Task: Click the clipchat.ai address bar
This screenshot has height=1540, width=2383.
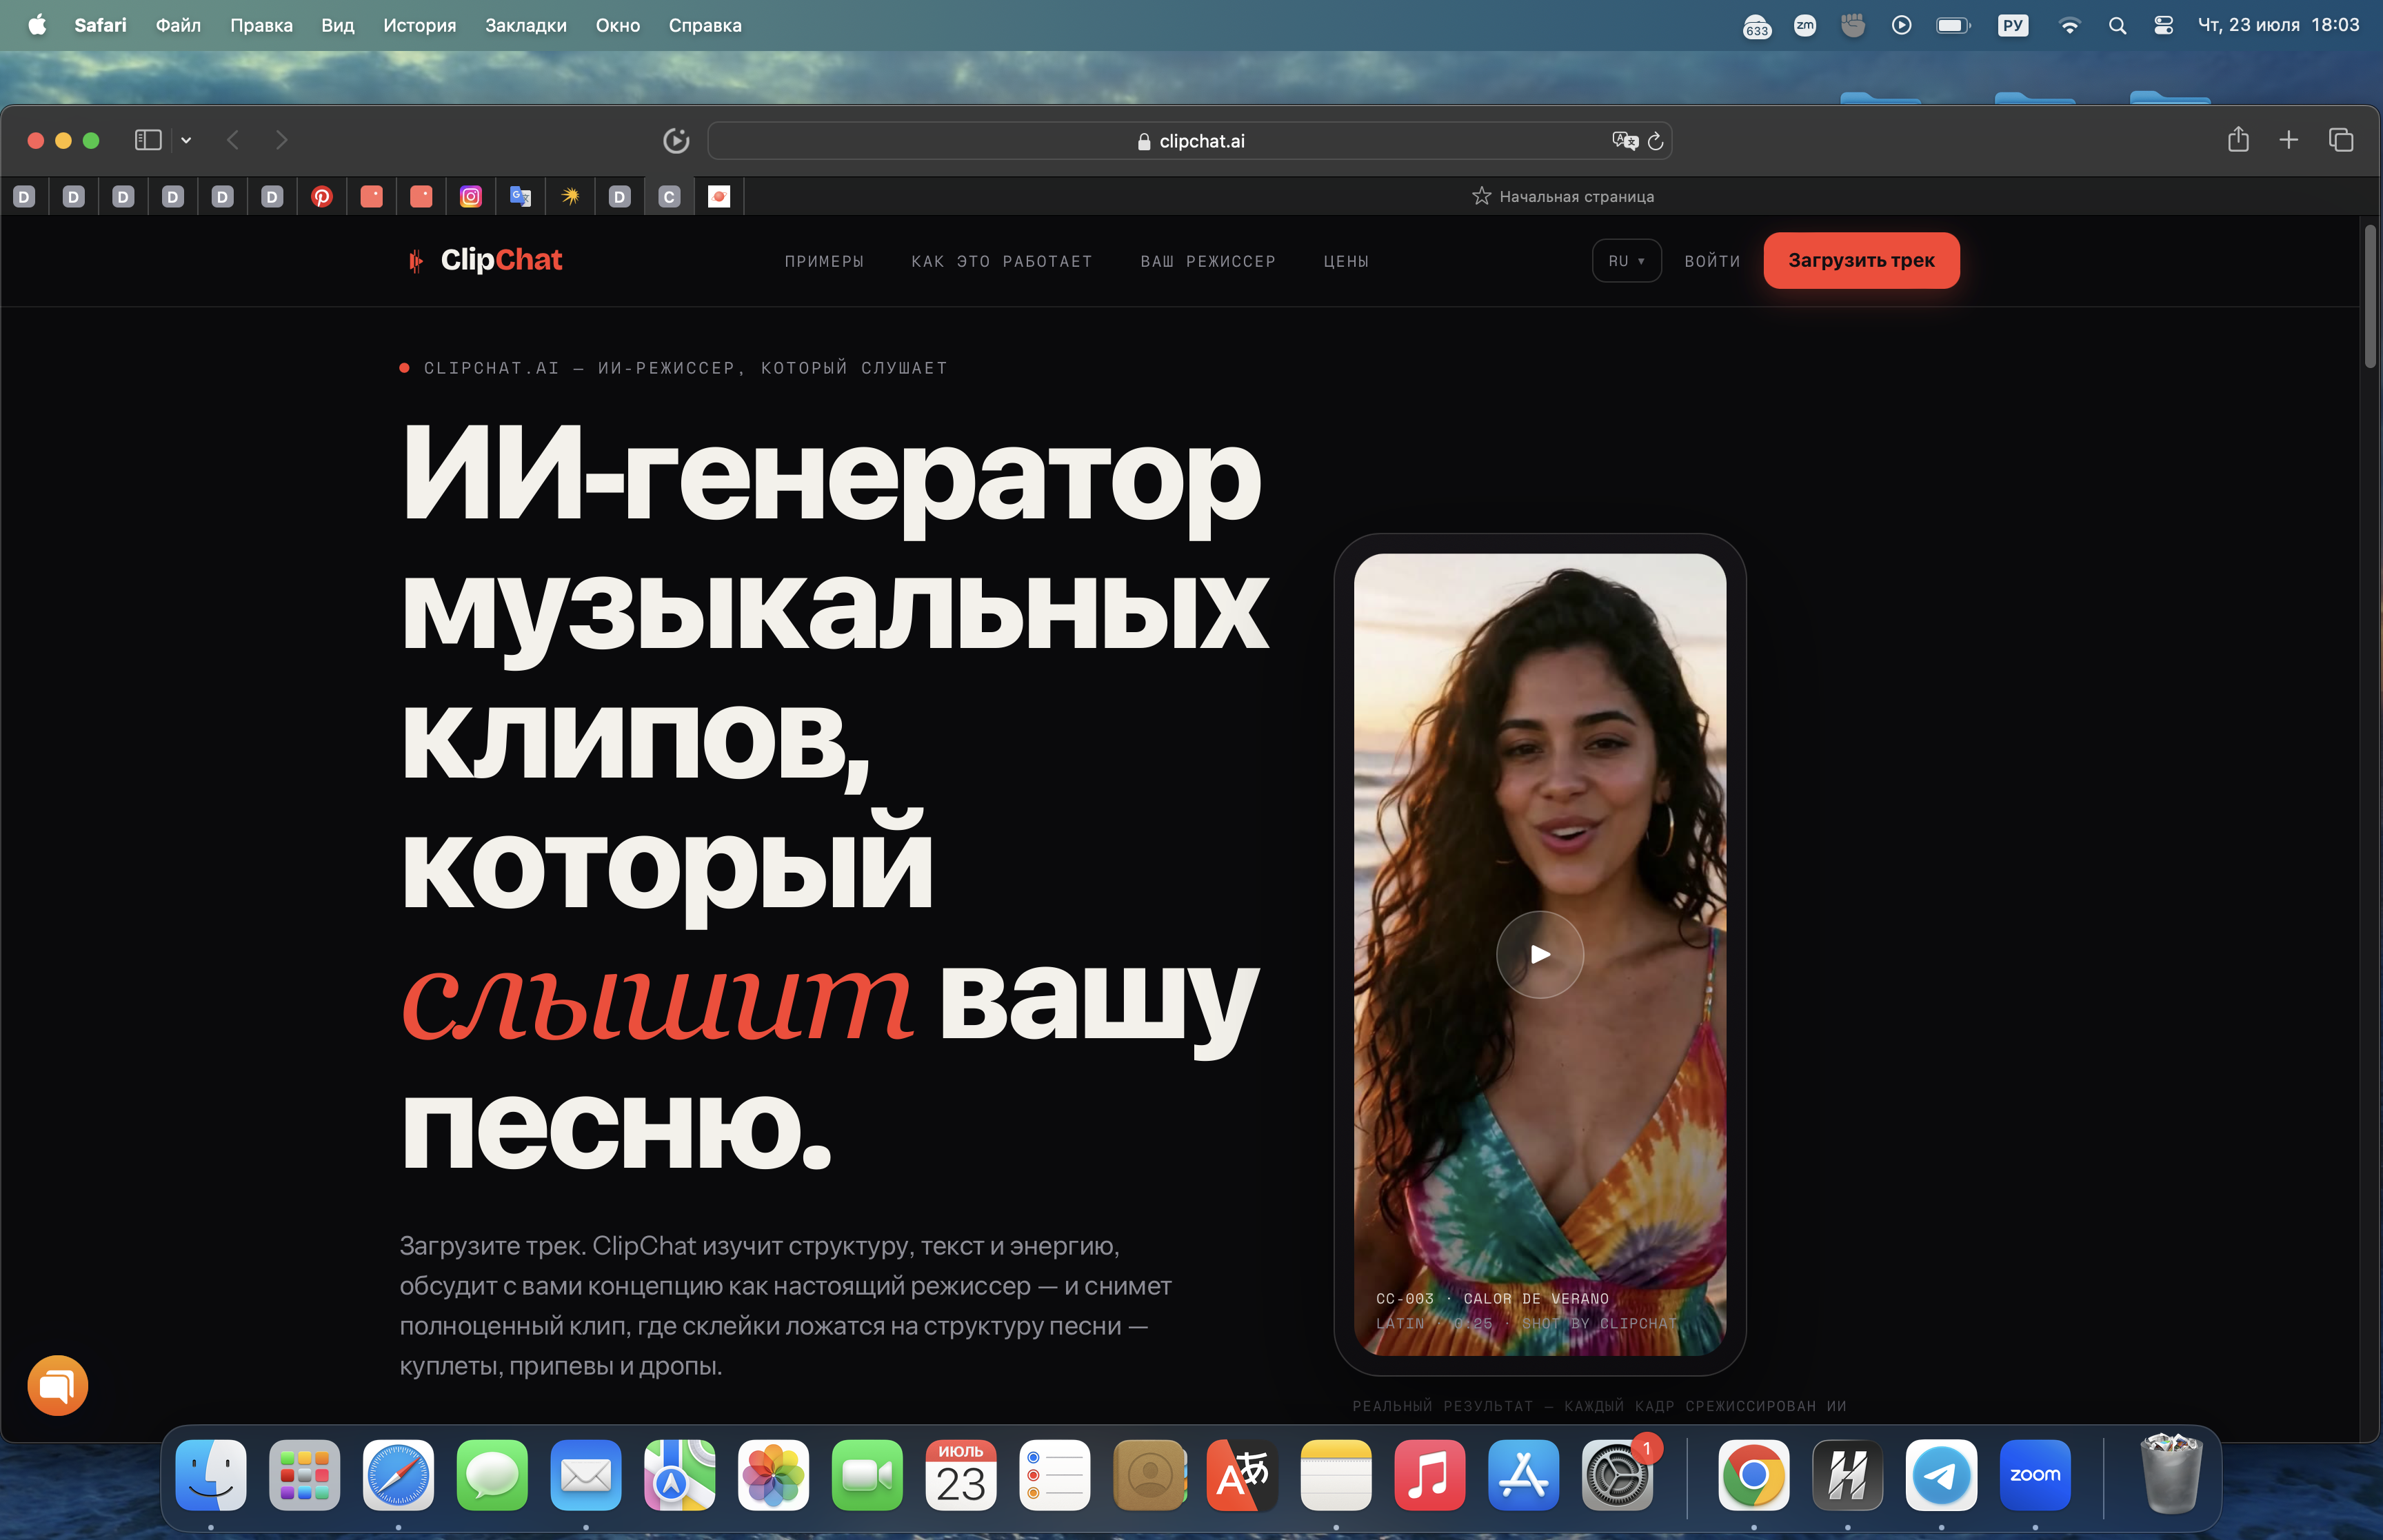Action: 1190,141
